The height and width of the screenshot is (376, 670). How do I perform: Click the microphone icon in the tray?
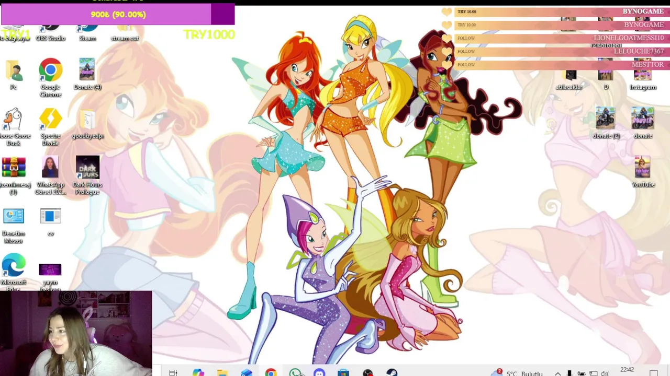click(569, 373)
